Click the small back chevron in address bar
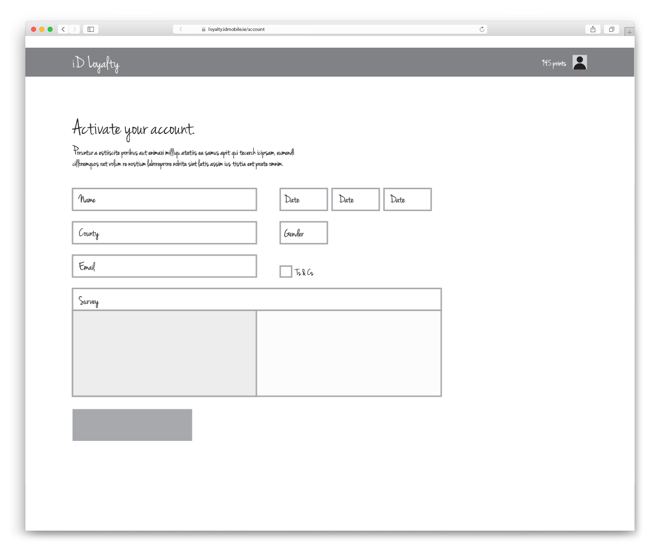Screen dimensions: 660x553 click(181, 29)
